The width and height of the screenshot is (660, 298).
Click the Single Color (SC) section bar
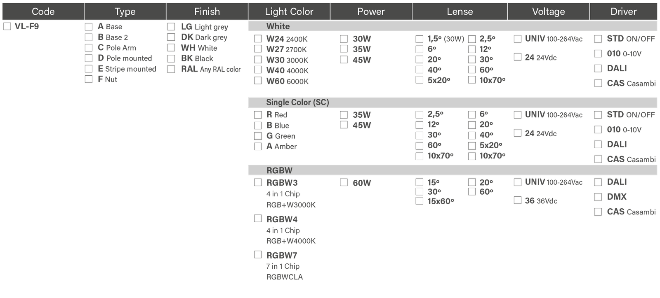452,102
